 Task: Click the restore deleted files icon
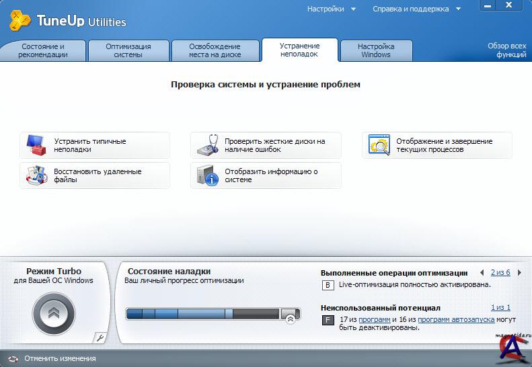pos(36,175)
